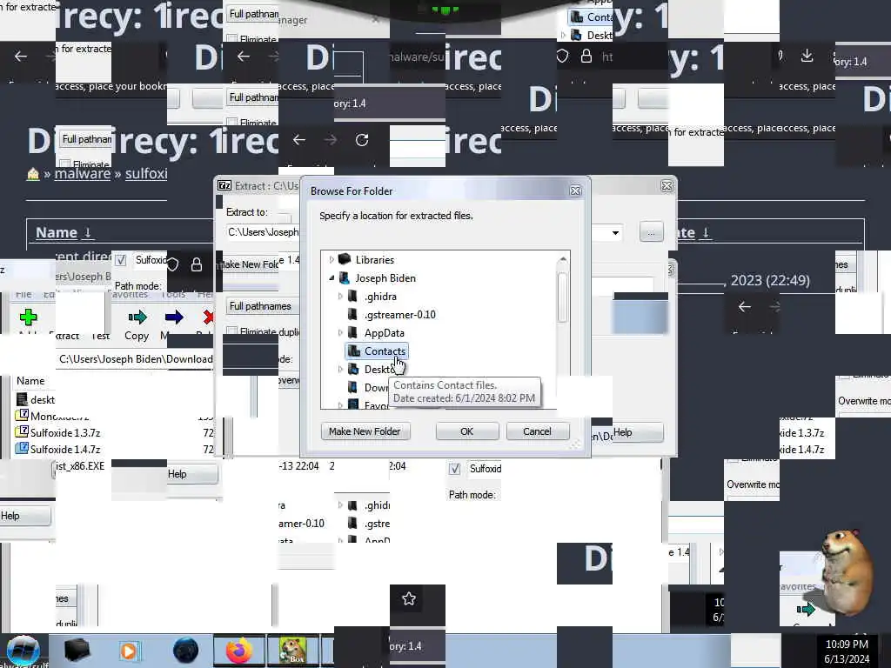
Task: Open the black cube taskbar icon
Action: point(77,651)
